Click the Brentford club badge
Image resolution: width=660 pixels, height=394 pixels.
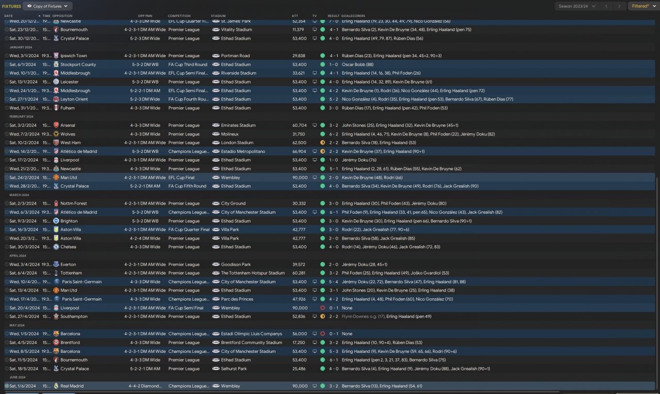tap(56, 342)
